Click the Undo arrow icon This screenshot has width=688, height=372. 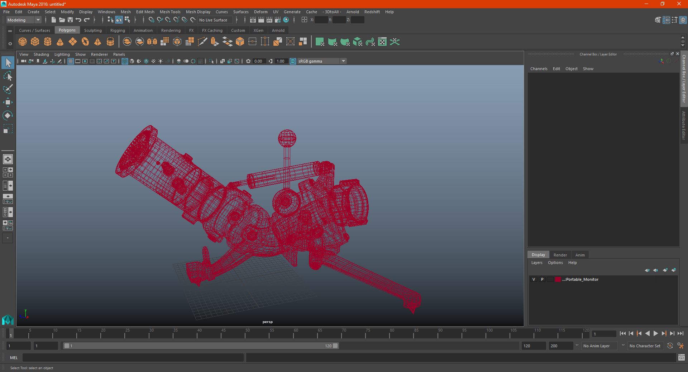[78, 20]
